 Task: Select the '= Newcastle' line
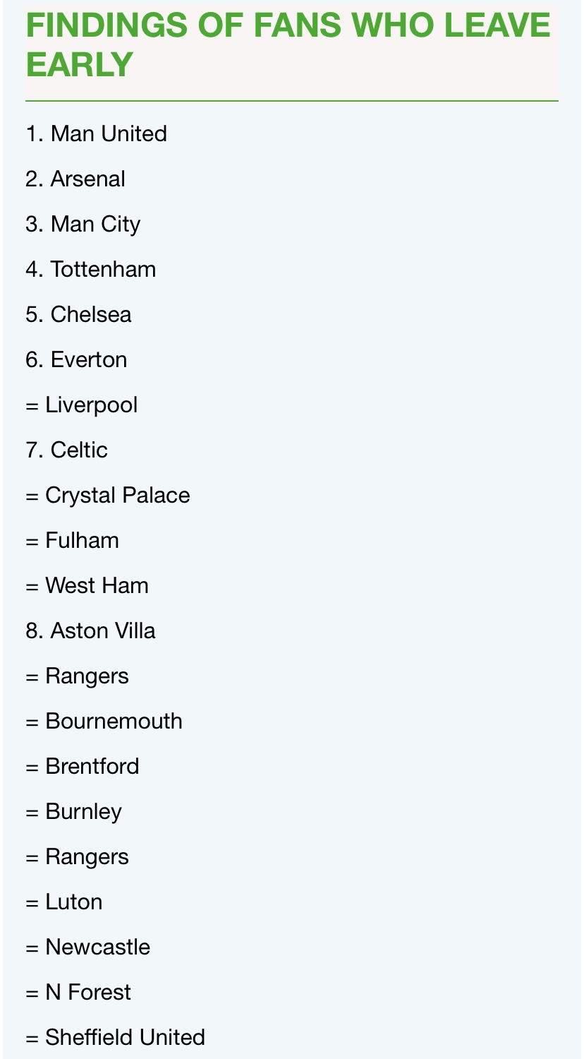88,947
